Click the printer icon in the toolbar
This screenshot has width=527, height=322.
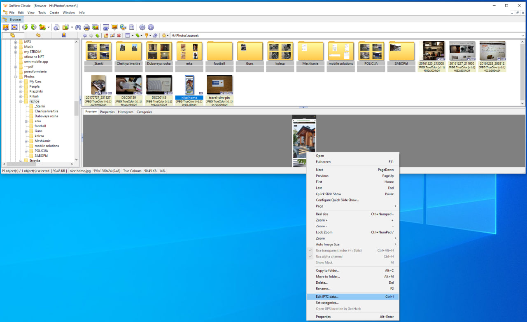click(87, 27)
